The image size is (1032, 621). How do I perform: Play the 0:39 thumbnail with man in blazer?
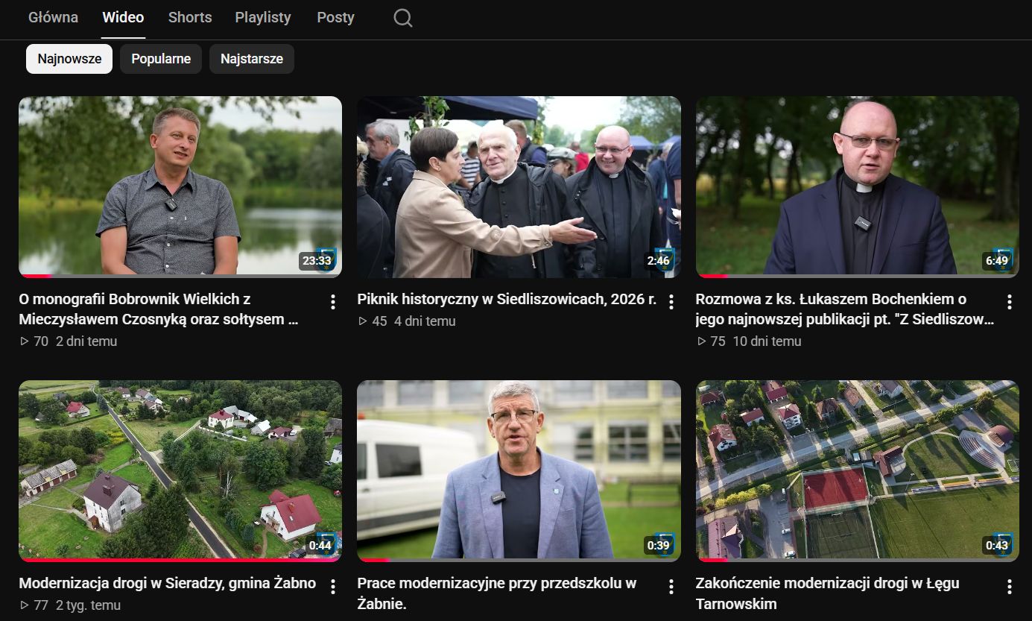519,471
